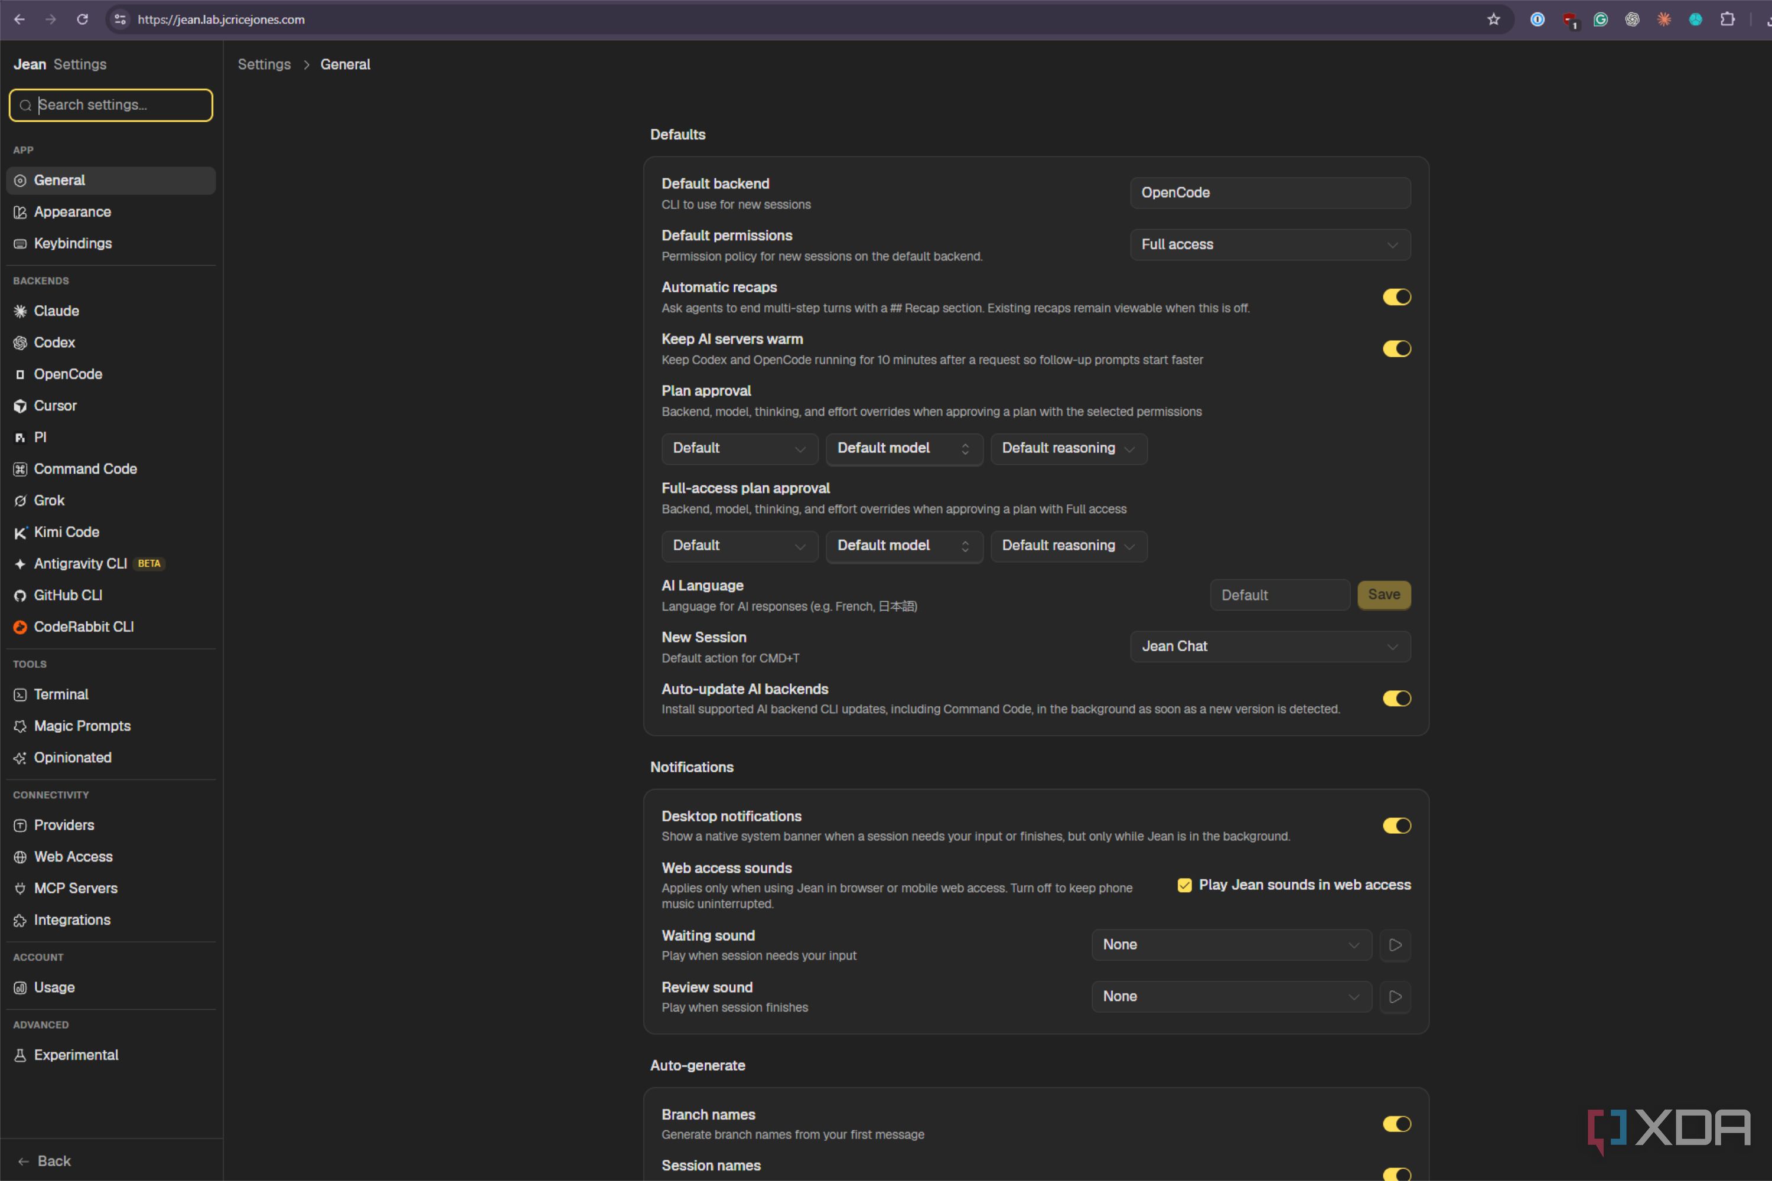This screenshot has width=1772, height=1181.
Task: Open the Terminal tool icon
Action: coord(20,695)
